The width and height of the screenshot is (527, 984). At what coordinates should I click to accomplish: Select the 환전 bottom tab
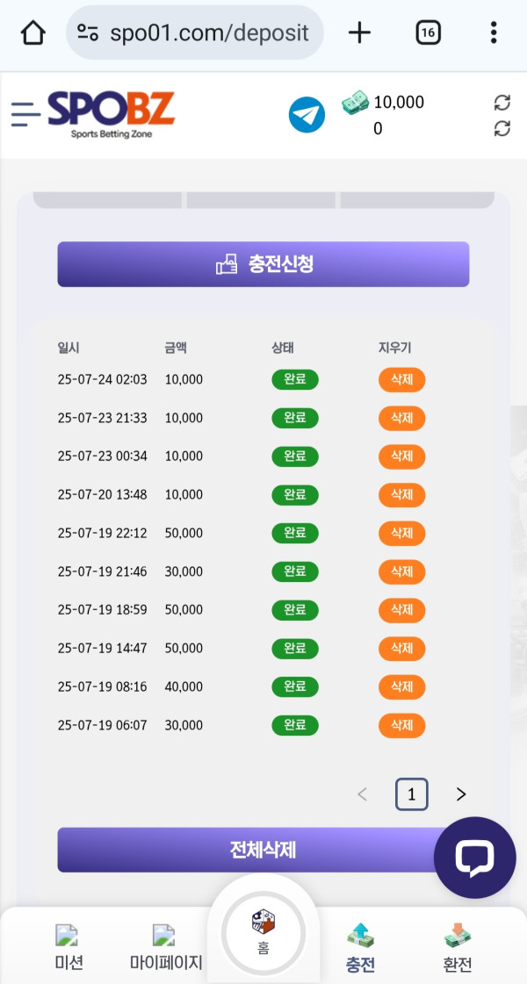[x=457, y=948]
